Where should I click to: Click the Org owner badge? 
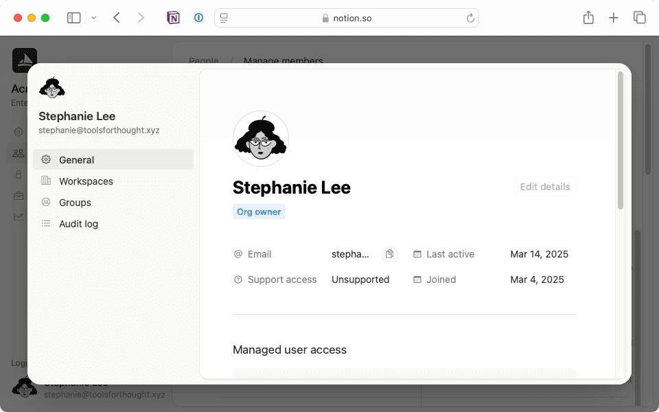[259, 211]
